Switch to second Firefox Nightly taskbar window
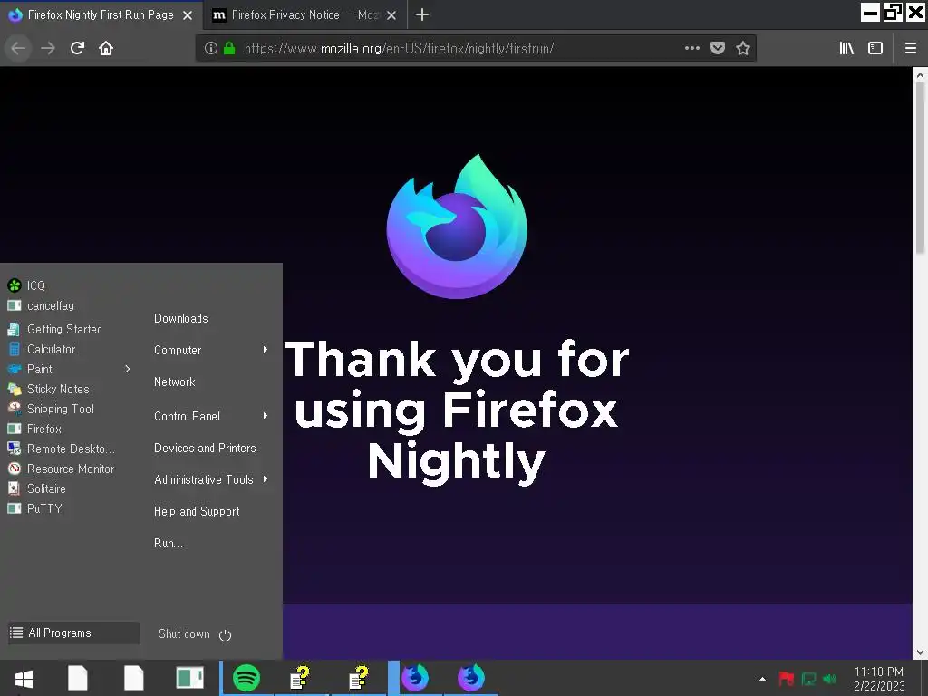The image size is (928, 696). [471, 678]
